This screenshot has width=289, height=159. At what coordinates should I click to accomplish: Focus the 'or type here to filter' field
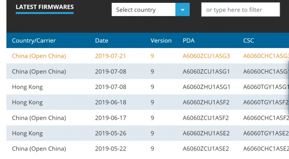pyautogui.click(x=240, y=10)
